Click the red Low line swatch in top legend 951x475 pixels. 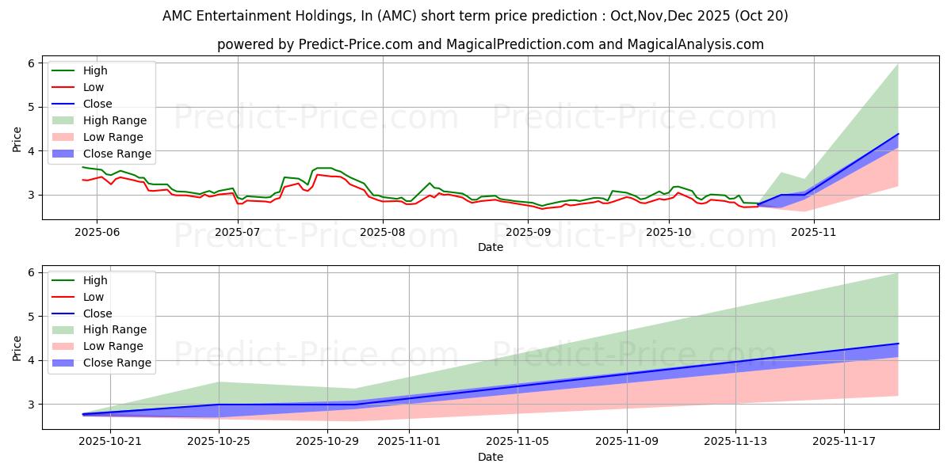(65, 87)
